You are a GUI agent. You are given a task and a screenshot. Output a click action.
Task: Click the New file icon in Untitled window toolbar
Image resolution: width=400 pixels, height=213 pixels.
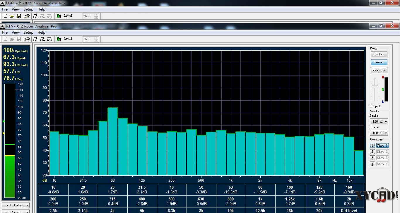[x=5, y=16]
